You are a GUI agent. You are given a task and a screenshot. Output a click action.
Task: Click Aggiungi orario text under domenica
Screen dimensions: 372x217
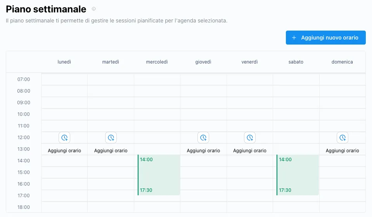(342, 151)
